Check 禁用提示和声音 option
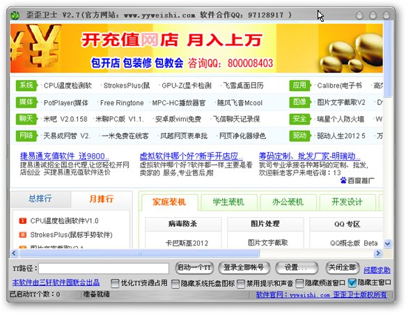Viewport: 406px width, 313px height. (240, 283)
